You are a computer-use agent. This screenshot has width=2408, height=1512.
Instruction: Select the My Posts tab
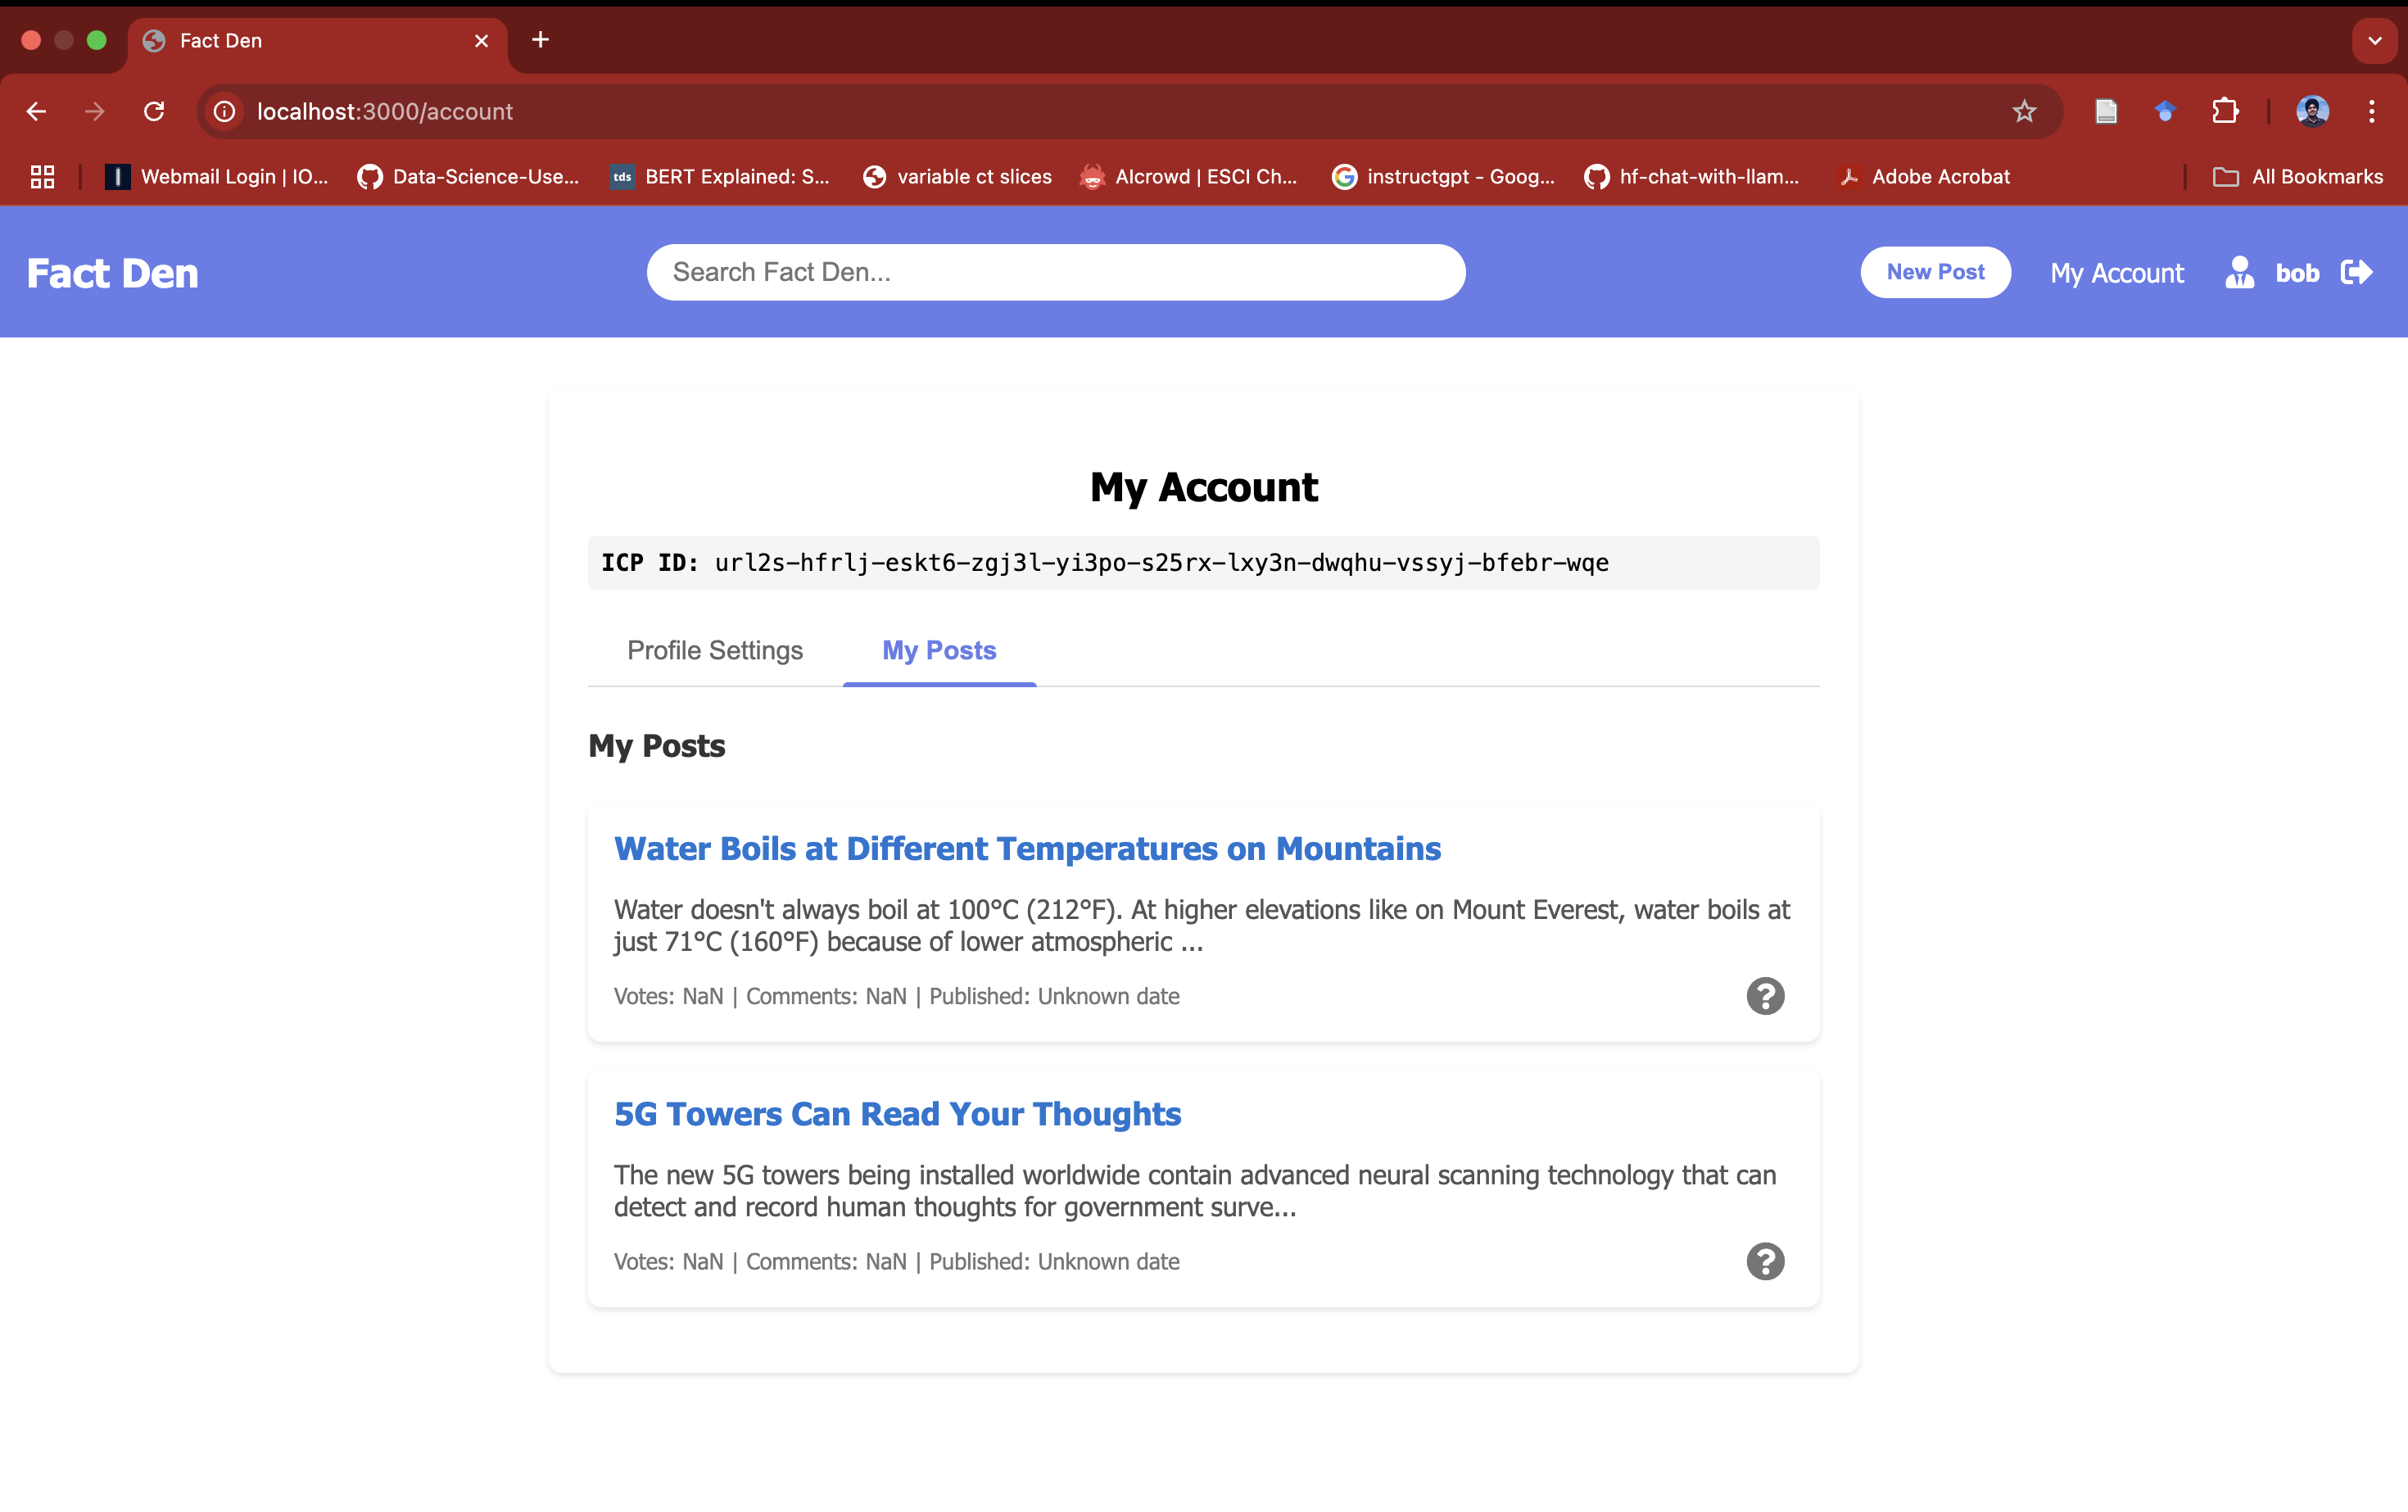pyautogui.click(x=938, y=650)
